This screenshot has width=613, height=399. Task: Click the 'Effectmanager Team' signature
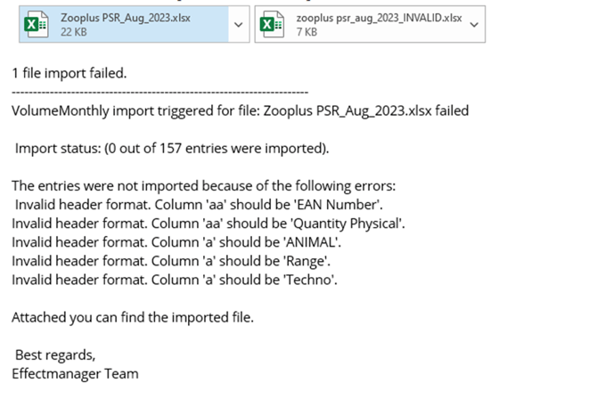coord(75,373)
